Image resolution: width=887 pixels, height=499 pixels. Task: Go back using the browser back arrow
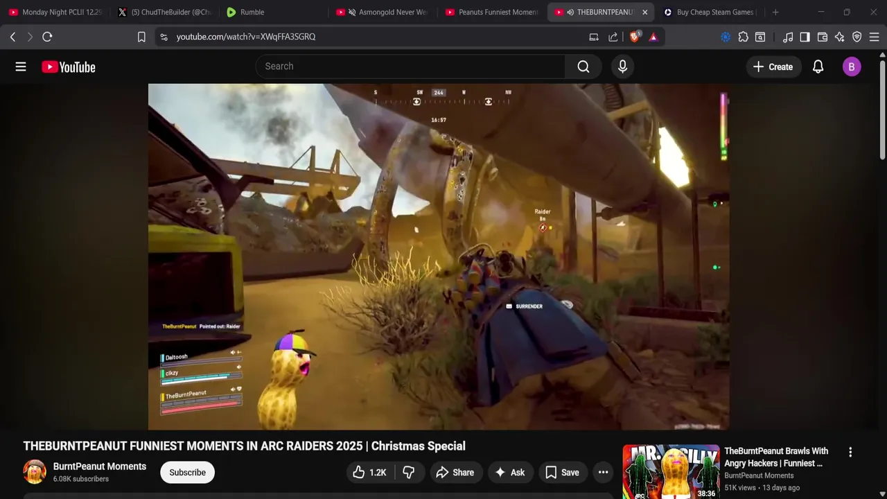(12, 37)
